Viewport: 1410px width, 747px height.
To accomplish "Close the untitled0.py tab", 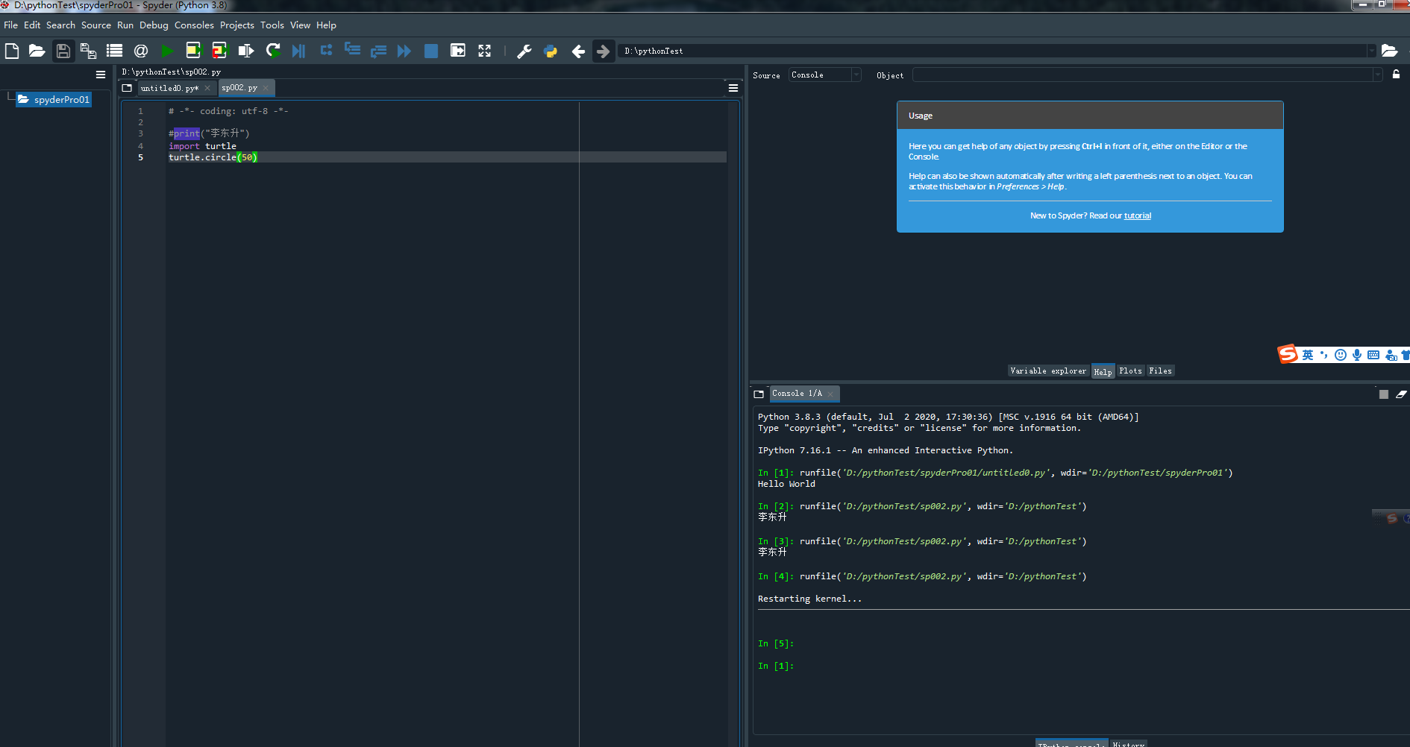I will (207, 88).
